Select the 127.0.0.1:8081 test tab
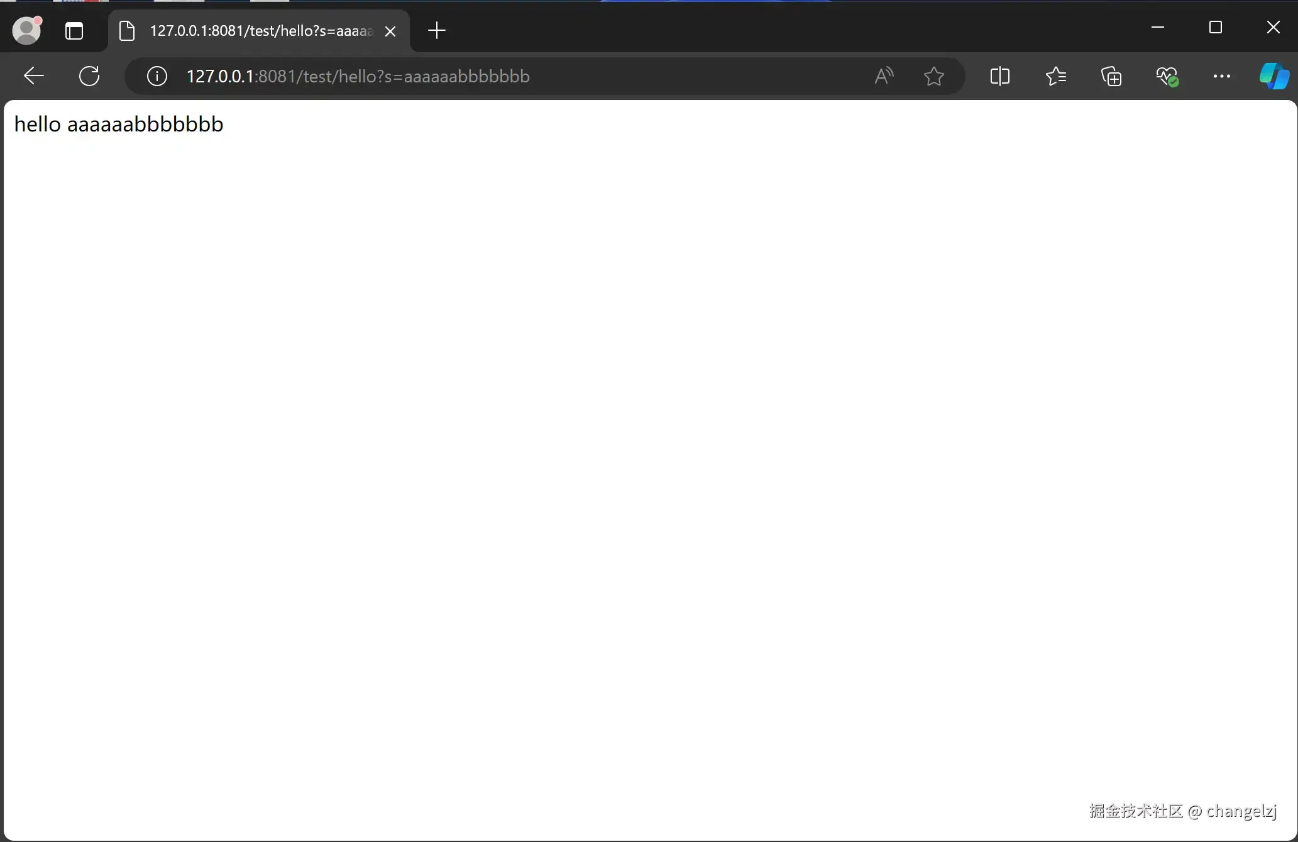This screenshot has height=842, width=1298. [x=251, y=31]
